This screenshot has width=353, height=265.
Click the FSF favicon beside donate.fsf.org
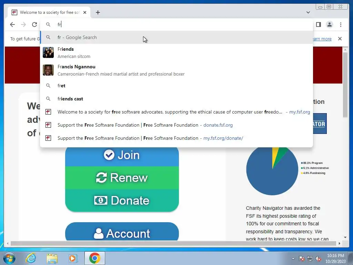point(48,125)
